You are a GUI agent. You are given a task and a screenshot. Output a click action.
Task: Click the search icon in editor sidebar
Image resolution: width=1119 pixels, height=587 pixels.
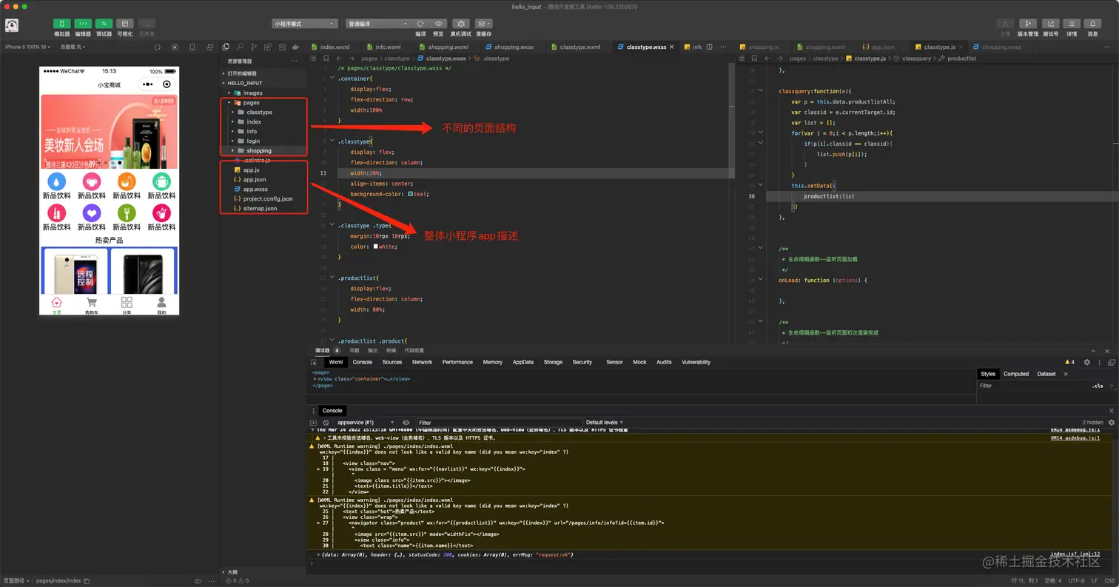click(x=241, y=47)
